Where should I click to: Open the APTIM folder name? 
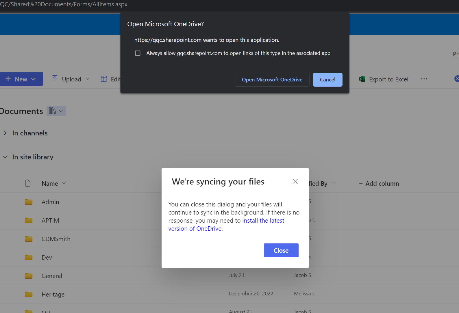point(50,220)
